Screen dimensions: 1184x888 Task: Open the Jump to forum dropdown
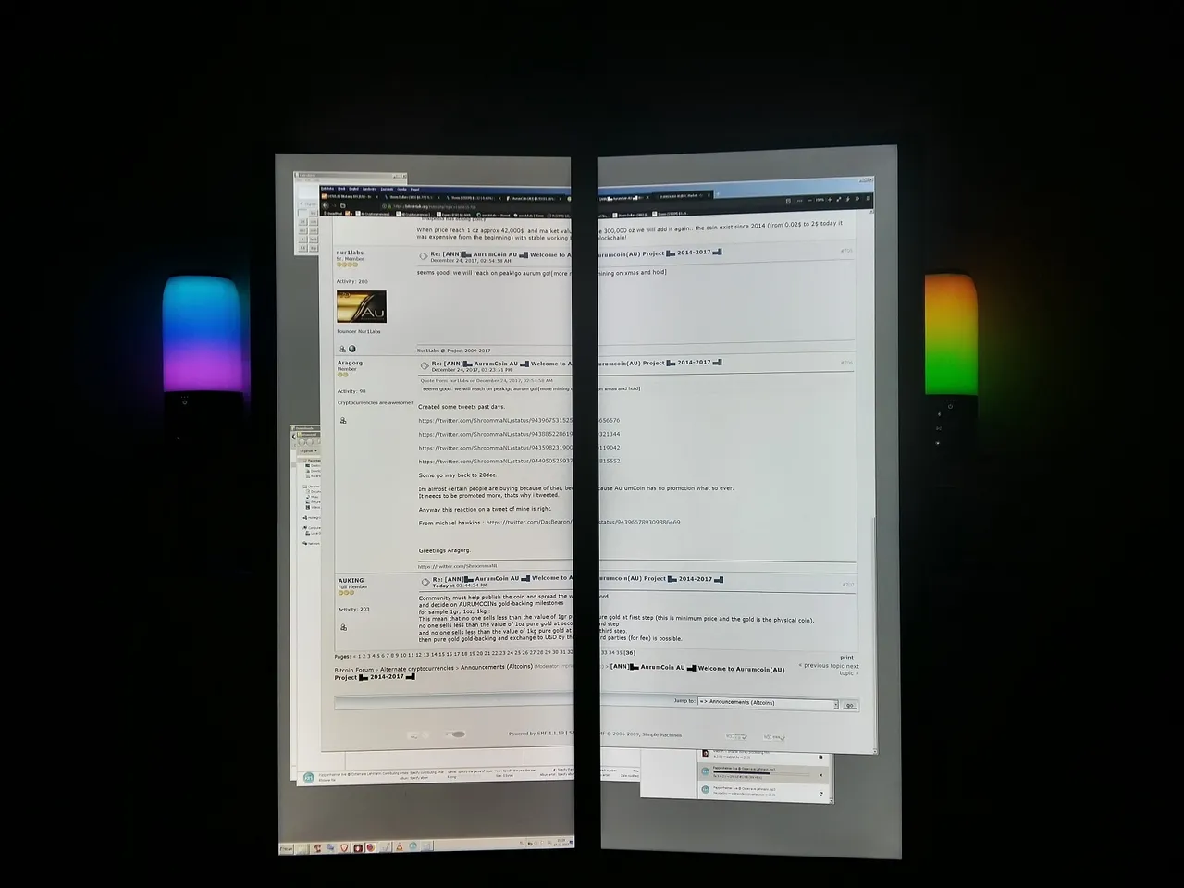[767, 703]
